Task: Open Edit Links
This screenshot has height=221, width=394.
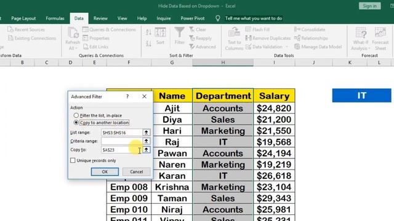Action: coord(95,47)
